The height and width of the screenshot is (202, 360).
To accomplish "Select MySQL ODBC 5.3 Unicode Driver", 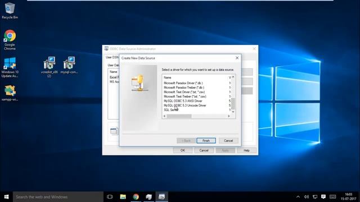I will pos(185,105).
